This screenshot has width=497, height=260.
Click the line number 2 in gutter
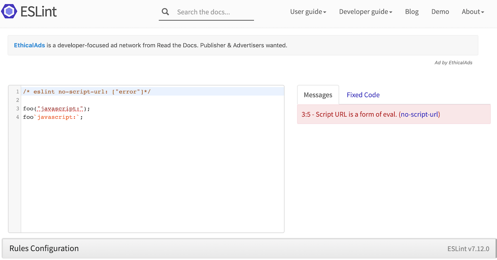[x=17, y=100]
